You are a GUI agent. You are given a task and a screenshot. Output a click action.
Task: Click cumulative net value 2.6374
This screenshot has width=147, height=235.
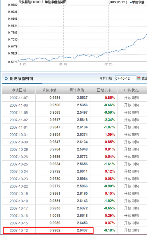tap(82, 135)
